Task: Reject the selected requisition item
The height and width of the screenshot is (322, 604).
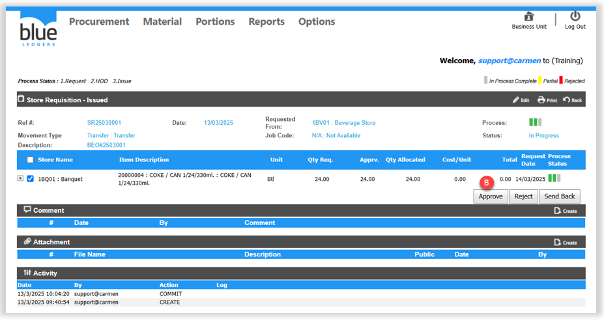Action: (x=523, y=196)
